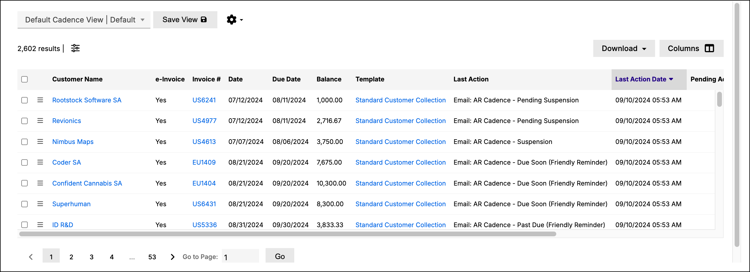The width and height of the screenshot is (750, 272).
Task: Go to next page arrow
Action: coord(173,257)
